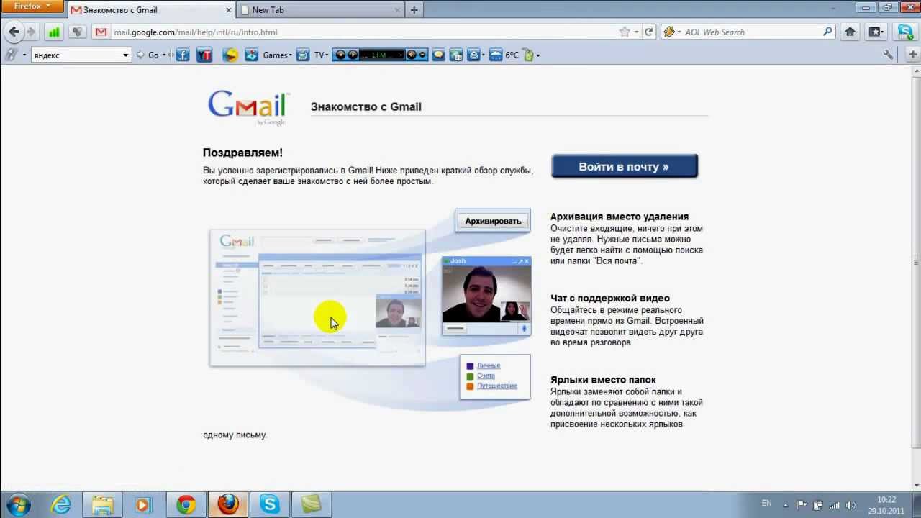Open the Firefox application menu button

(x=32, y=6)
